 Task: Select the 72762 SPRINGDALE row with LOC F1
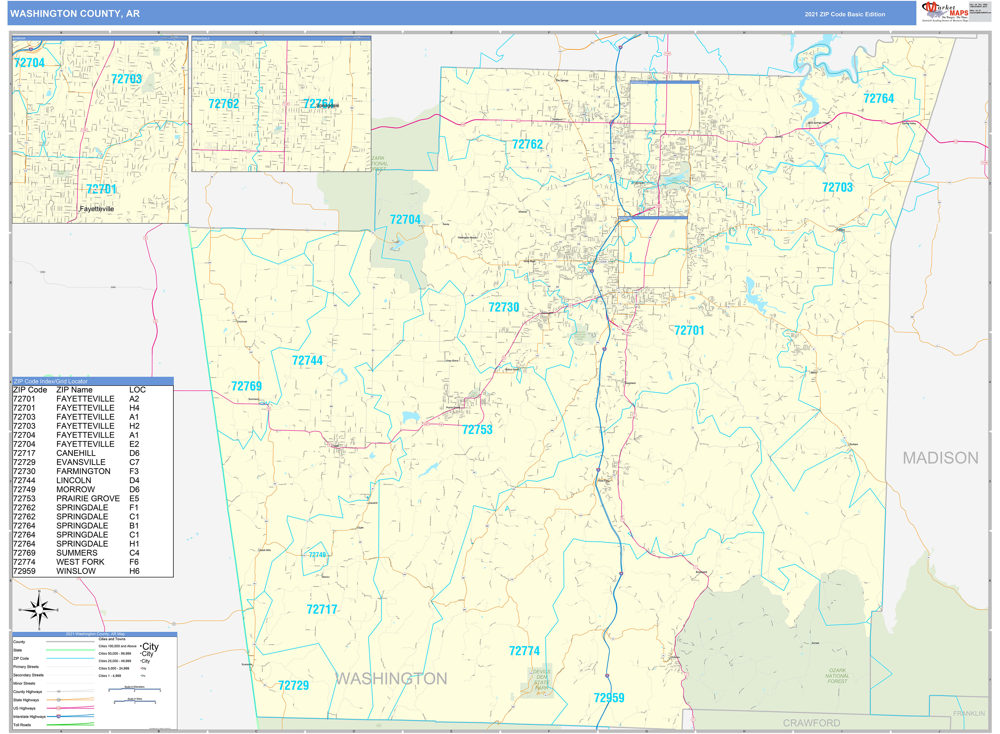tap(93, 507)
